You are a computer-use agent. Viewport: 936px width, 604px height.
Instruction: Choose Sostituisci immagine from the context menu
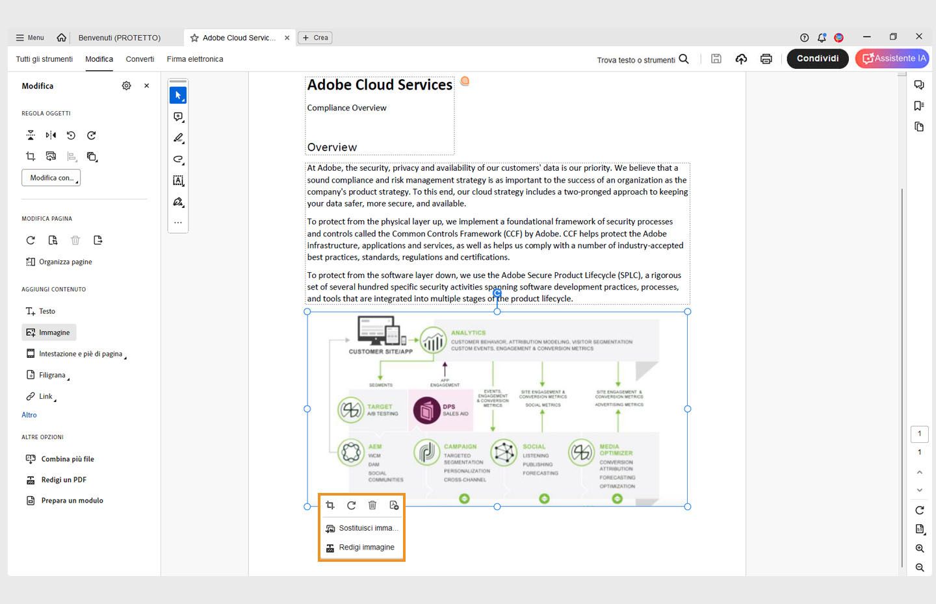[x=361, y=527]
